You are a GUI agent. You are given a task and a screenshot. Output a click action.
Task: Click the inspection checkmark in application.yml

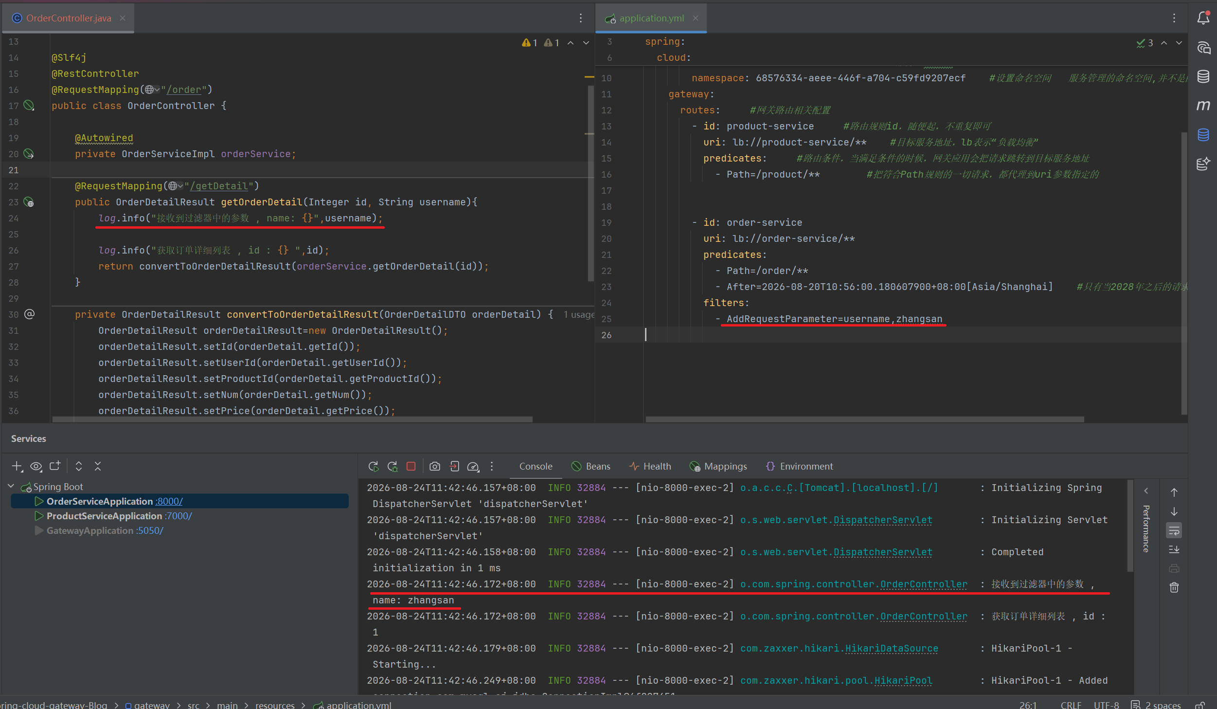1145,43
